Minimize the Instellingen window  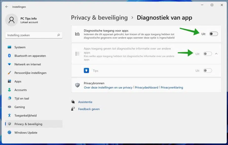tap(202, 5)
